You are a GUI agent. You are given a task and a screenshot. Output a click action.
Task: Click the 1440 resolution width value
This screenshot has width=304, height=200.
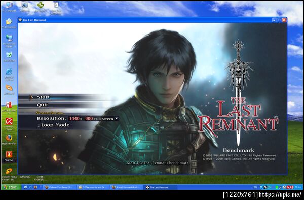[x=74, y=118]
